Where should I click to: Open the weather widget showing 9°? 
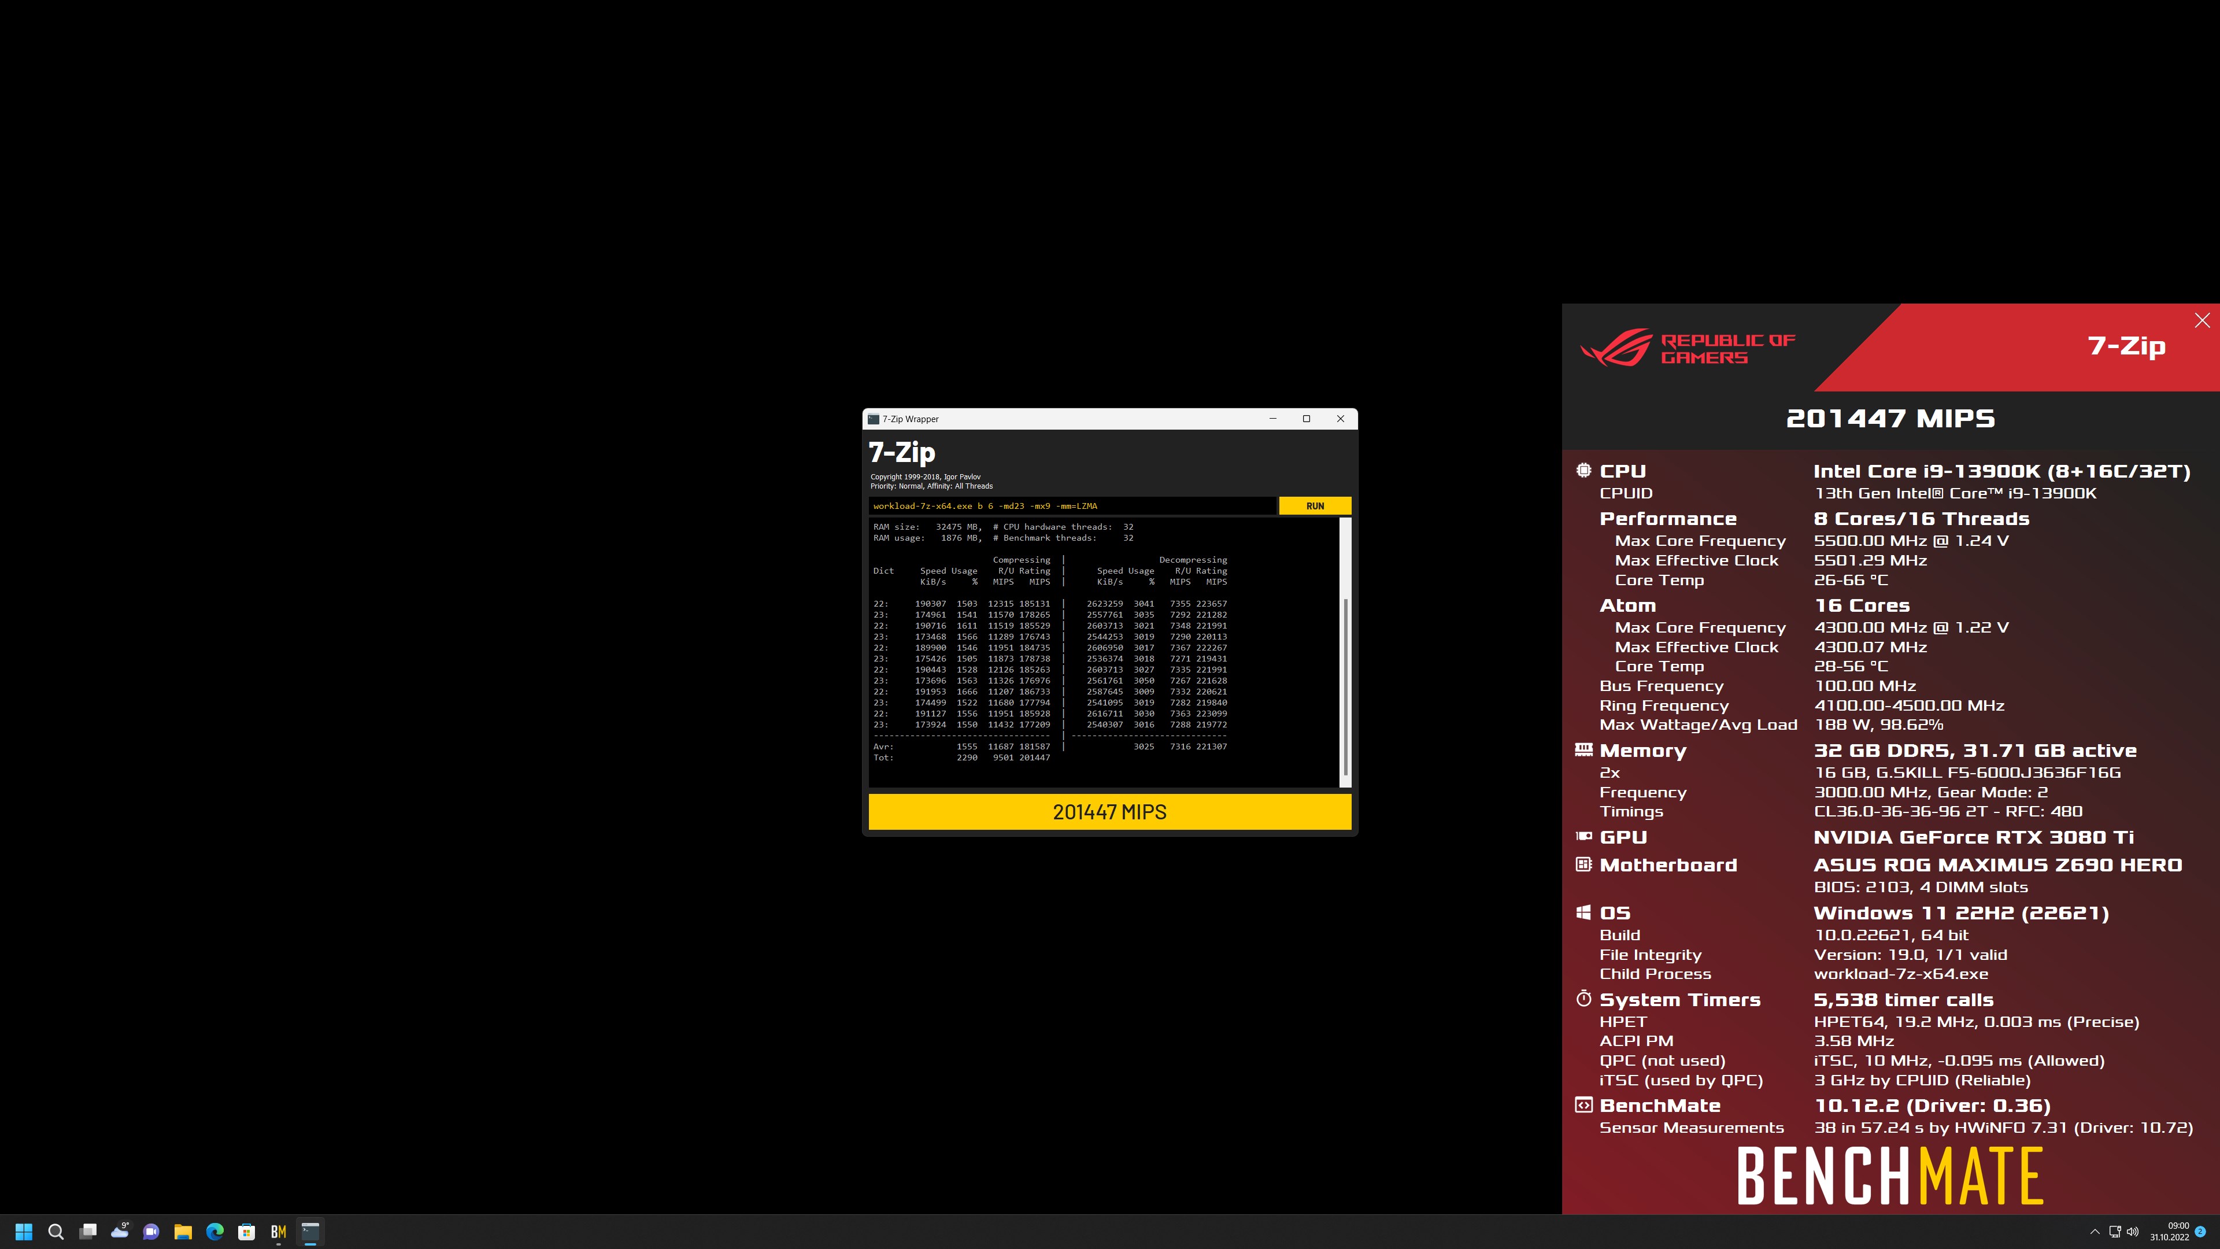(x=120, y=1231)
